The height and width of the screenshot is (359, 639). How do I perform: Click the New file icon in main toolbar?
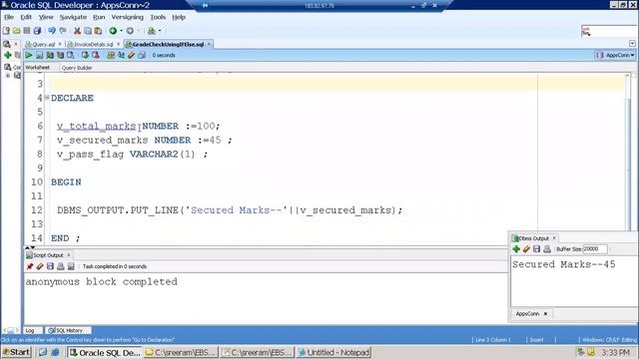(x=6, y=31)
